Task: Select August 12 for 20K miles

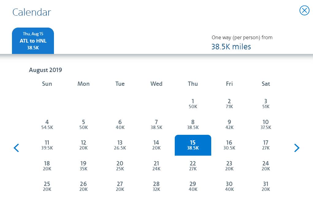Action: 83,145
